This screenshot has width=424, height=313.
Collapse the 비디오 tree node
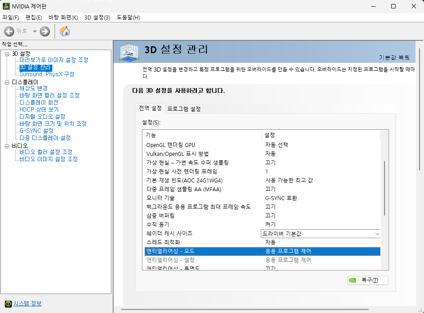7,146
